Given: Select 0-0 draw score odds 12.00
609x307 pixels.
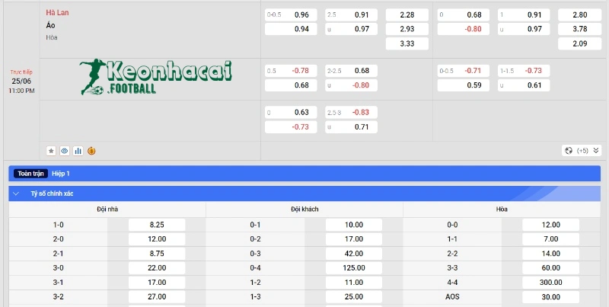Looking at the screenshot, I should (x=550, y=225).
